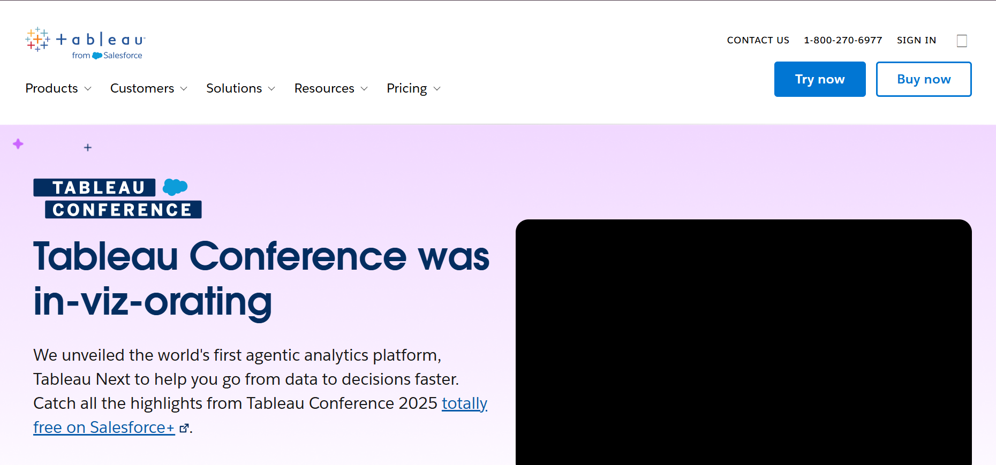
Task: Click the 1-800-270-6977 phone number
Action: [843, 40]
